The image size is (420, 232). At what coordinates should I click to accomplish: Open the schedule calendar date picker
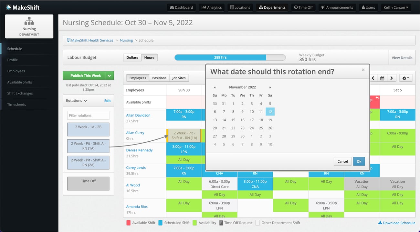[382, 78]
